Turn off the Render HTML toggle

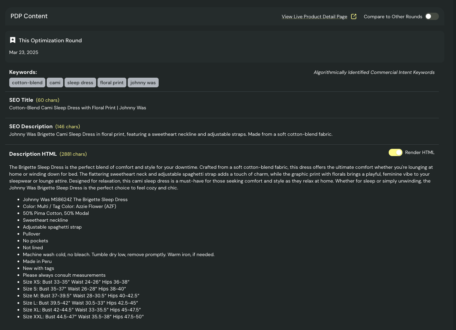[x=395, y=152]
